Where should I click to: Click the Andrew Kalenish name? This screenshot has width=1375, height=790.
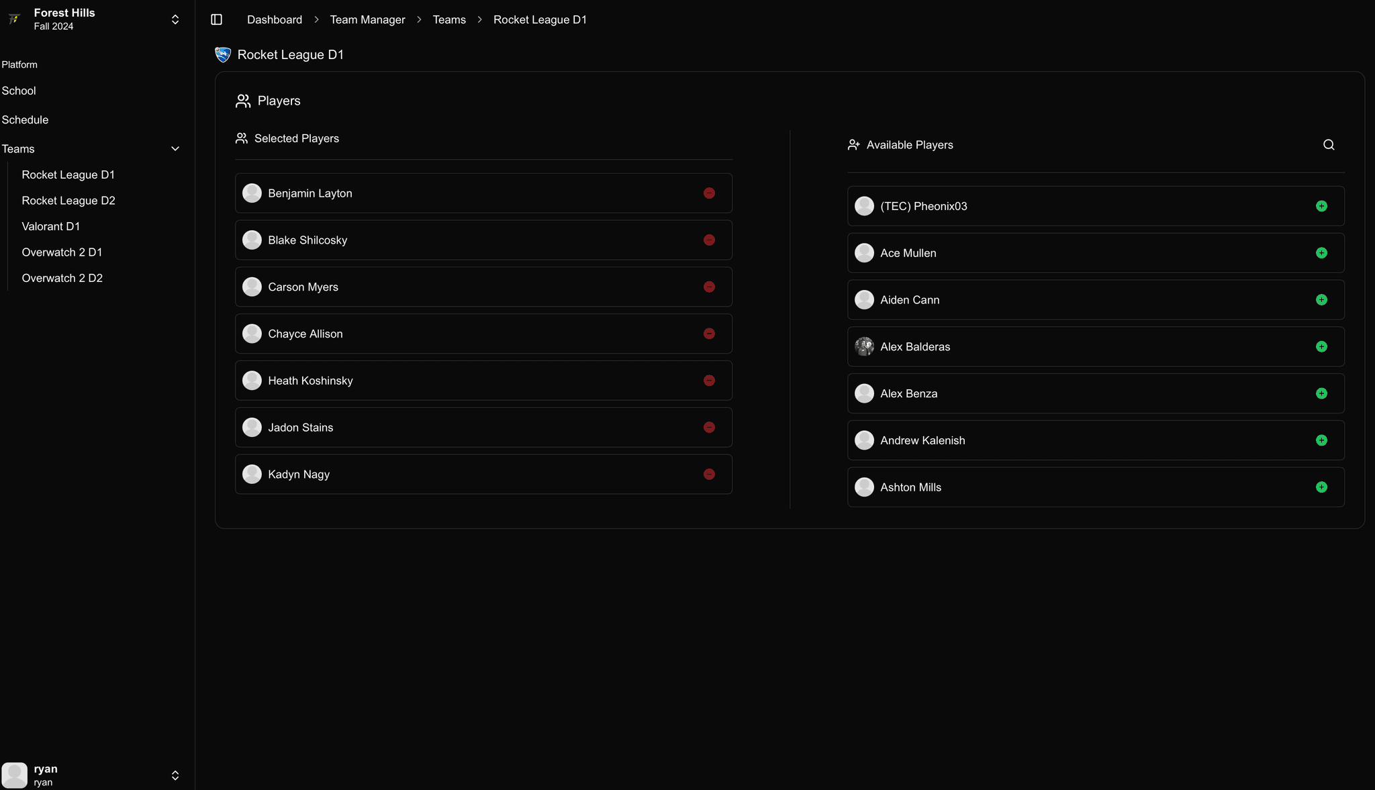click(x=922, y=440)
